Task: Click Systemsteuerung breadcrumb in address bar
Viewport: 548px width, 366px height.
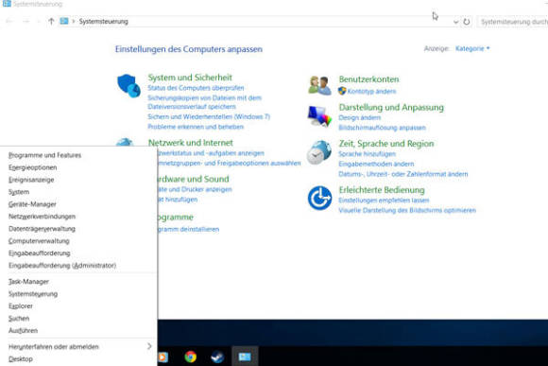Action: tap(103, 22)
